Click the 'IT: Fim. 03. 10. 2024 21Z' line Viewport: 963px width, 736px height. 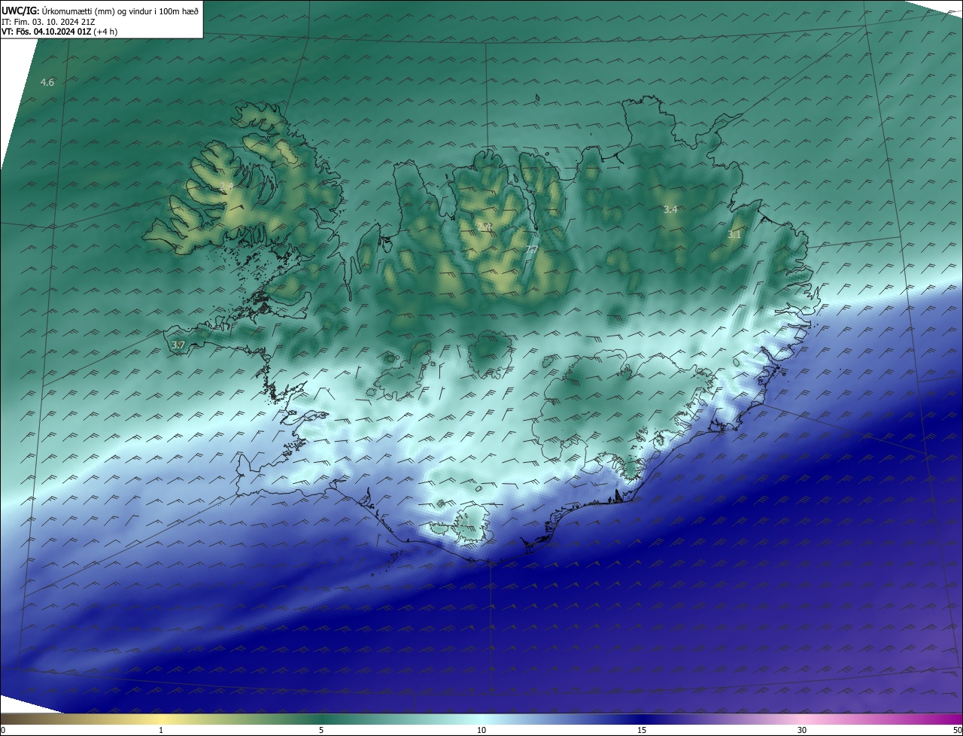[x=47, y=22]
